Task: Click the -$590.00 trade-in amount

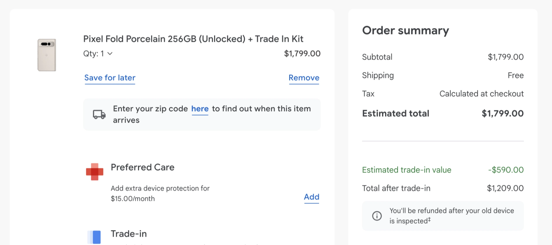Action: tap(506, 170)
